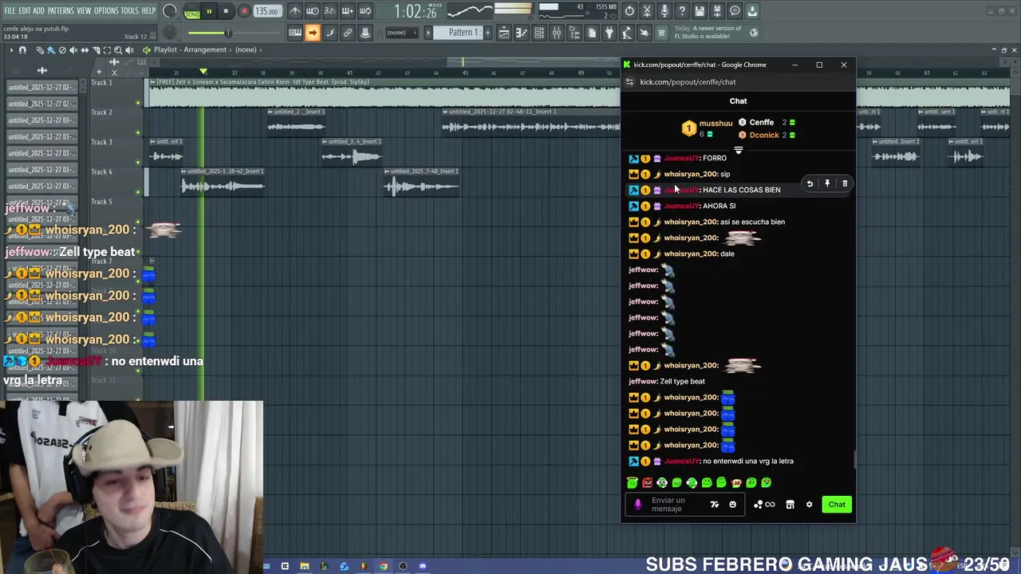Open the TOOLS menu
Screen dimensions: 1021x574
[x=130, y=11]
